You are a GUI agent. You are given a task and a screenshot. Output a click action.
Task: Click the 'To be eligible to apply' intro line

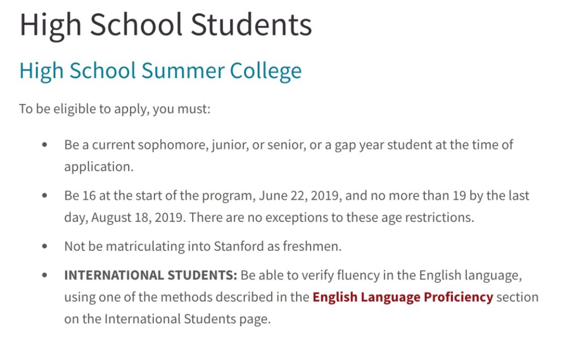click(x=114, y=110)
